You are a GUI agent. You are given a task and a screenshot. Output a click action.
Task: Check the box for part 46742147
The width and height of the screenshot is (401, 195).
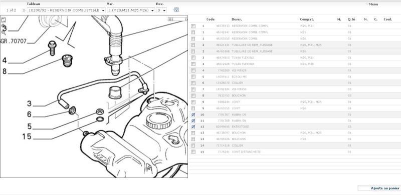coord(193,32)
